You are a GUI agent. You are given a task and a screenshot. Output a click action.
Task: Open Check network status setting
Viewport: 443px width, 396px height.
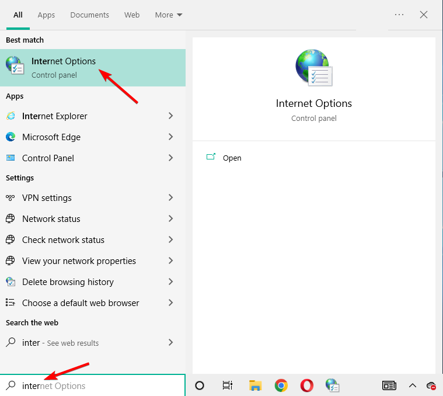pos(93,239)
